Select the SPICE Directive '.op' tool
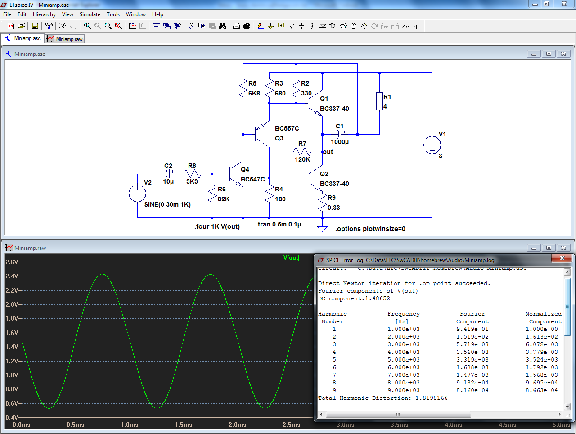 pos(416,26)
